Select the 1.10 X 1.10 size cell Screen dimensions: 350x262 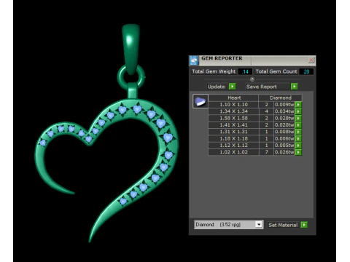[233, 105]
